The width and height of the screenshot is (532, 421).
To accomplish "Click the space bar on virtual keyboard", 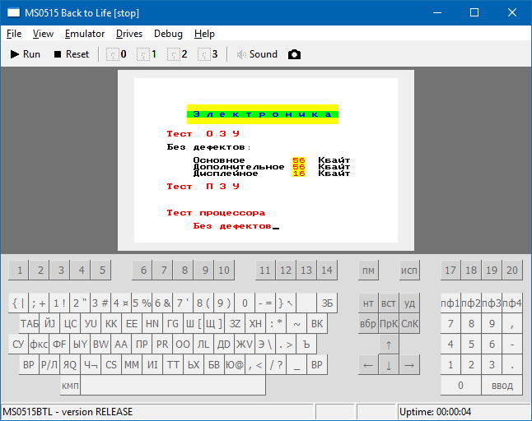I will 173,385.
